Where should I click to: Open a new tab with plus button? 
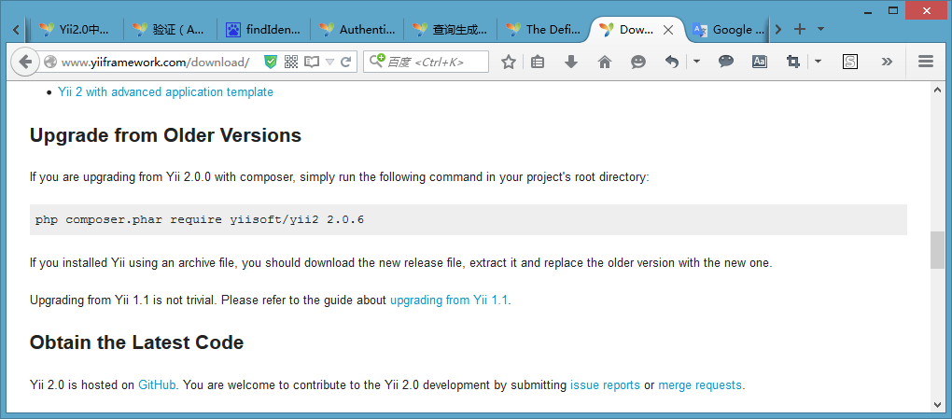(x=800, y=29)
